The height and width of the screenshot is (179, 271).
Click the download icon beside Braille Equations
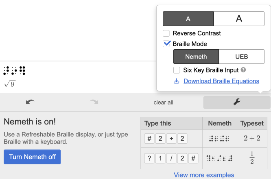pos(176,81)
